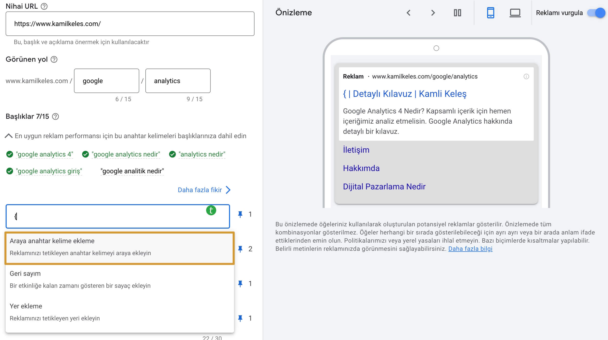Open the side-by-side columns preview view

(457, 13)
